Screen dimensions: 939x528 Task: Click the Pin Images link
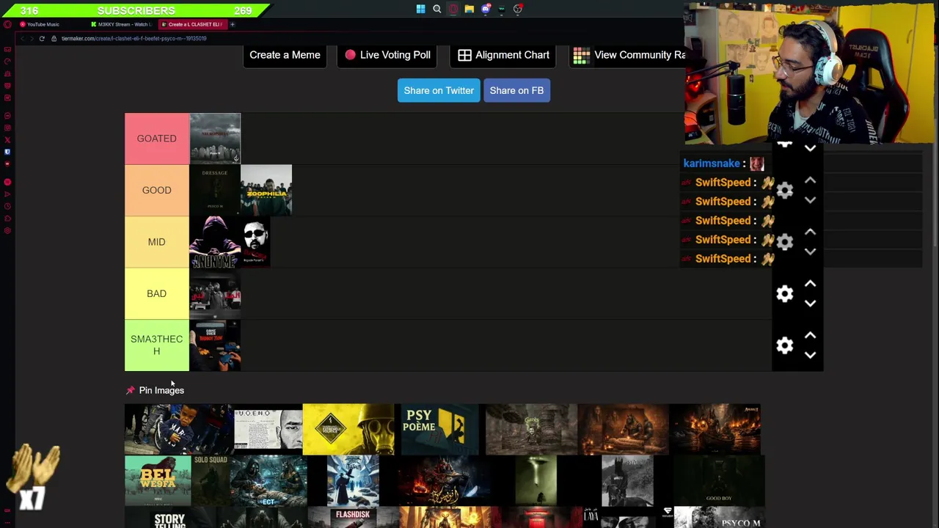(161, 390)
